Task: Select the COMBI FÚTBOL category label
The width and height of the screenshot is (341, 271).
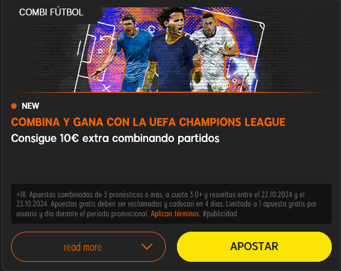Action: click(52, 12)
